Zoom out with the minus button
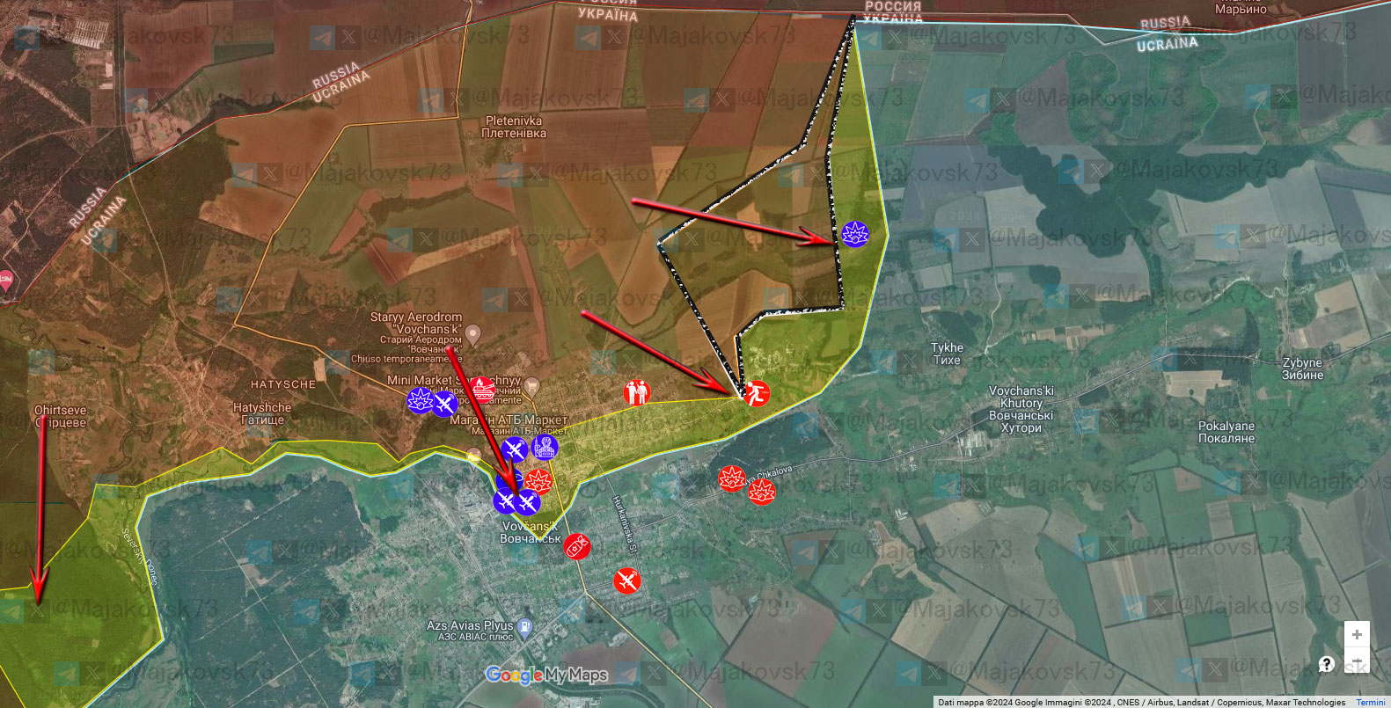Screen dimensions: 1391x708 tap(1357, 661)
